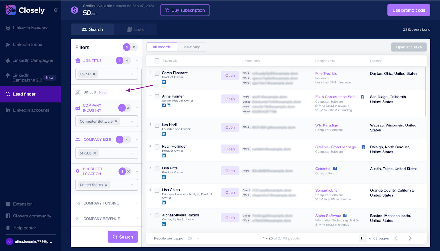Open Ryan Hollinger's LinkedIn icon
440x251 pixels.
(x=164, y=156)
